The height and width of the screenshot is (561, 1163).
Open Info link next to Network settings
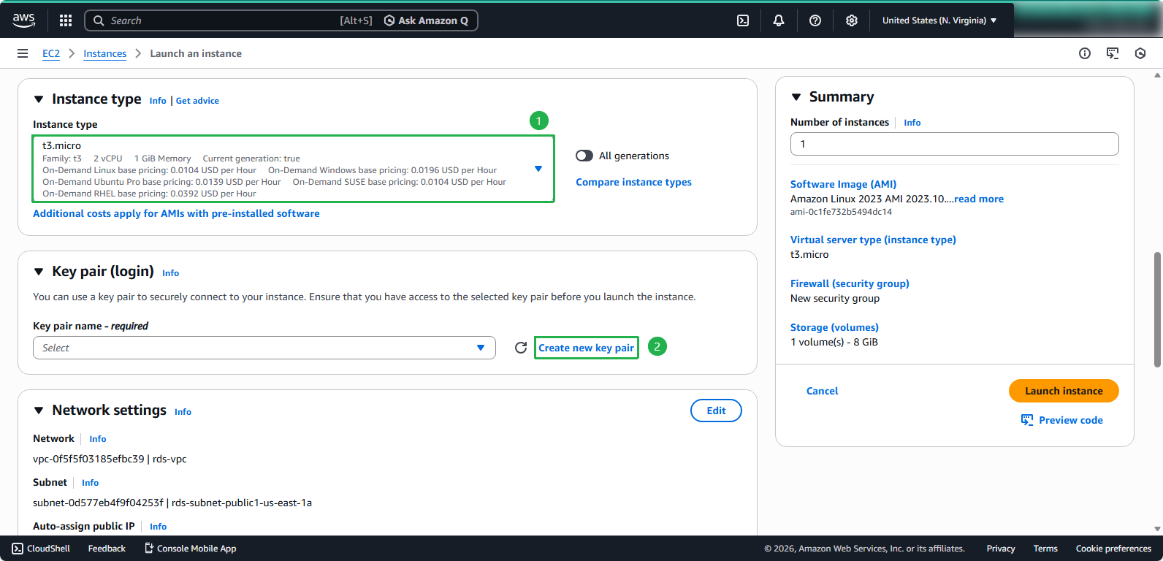183,412
